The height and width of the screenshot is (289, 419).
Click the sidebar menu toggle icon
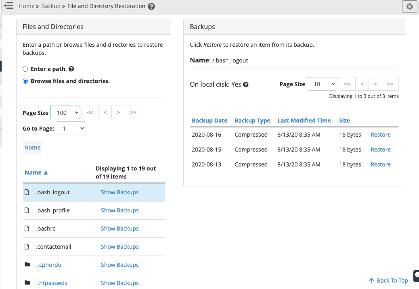pyautogui.click(x=9, y=6)
